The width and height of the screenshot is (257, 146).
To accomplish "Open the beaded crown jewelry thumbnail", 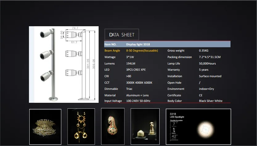I will pyautogui.click(x=45, y=127).
